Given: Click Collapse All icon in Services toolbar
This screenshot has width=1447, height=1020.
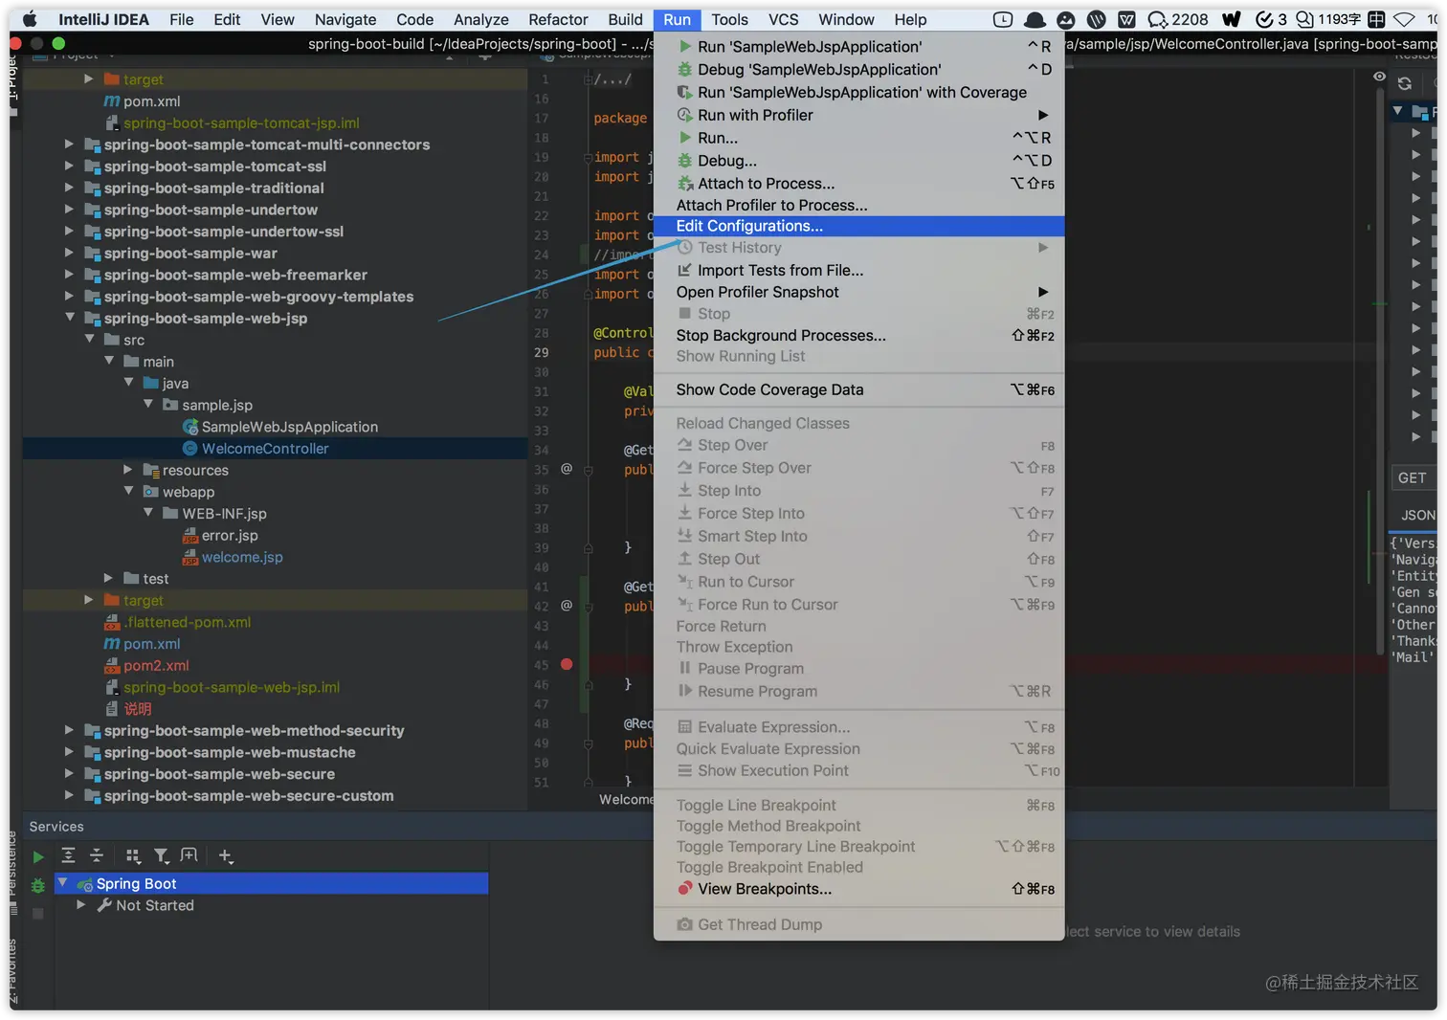Looking at the screenshot, I should (97, 855).
